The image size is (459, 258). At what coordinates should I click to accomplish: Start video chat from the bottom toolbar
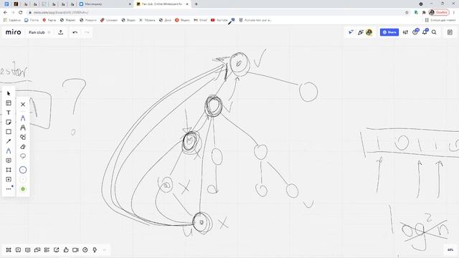coord(75,250)
